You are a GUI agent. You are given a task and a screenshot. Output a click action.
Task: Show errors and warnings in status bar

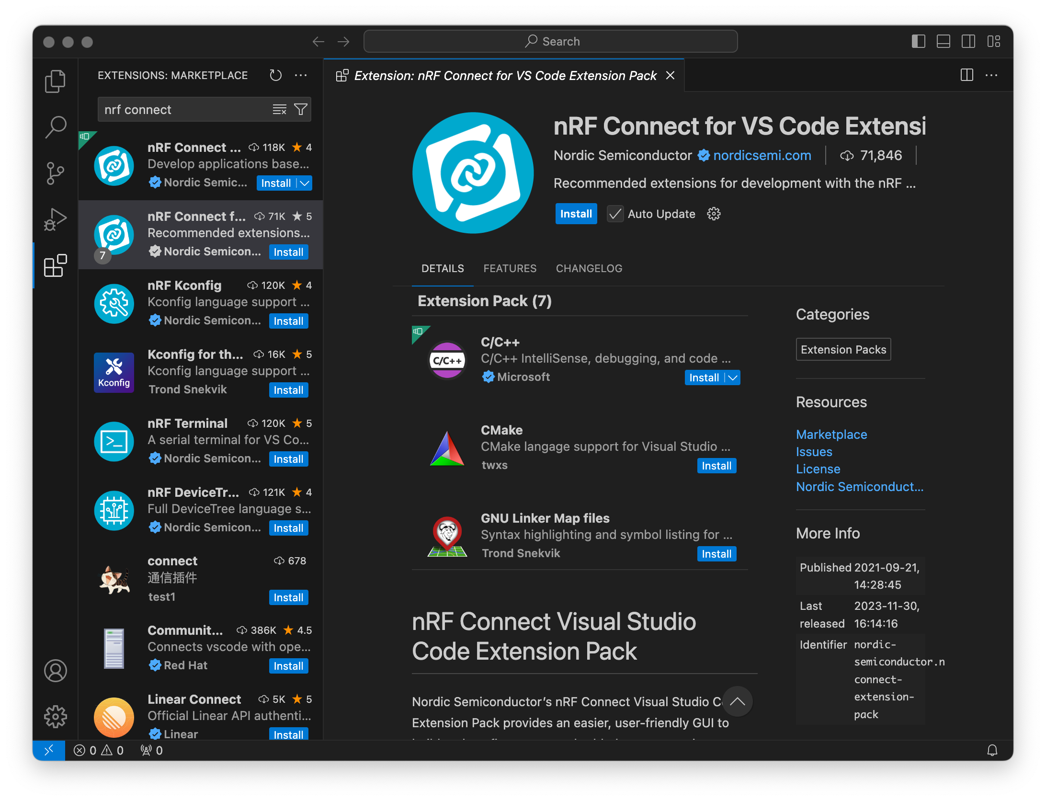click(99, 750)
